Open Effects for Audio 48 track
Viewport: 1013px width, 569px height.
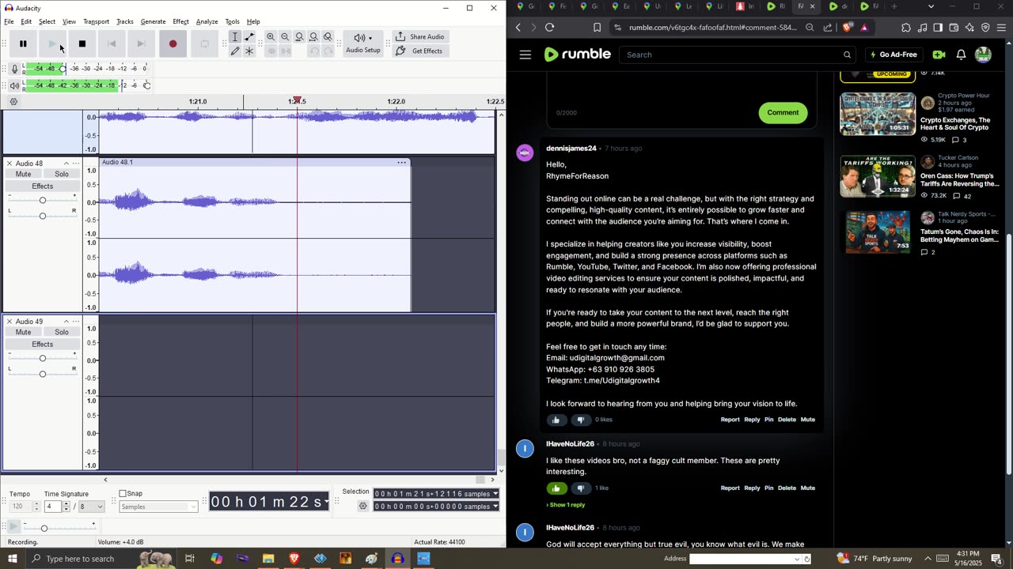coord(43,187)
